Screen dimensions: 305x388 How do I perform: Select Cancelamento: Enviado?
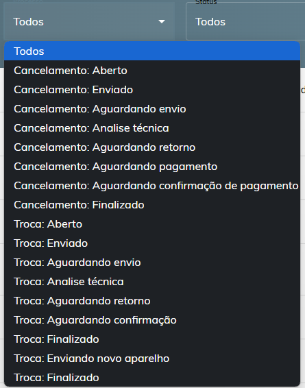coord(152,90)
